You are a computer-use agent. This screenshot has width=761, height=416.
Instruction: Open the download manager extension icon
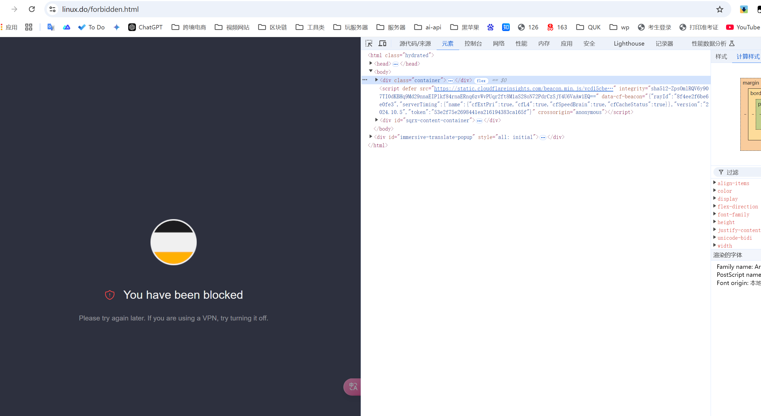[x=744, y=9]
